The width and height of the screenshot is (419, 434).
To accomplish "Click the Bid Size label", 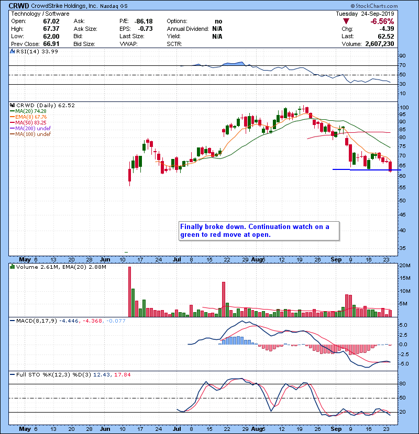I will point(84,44).
